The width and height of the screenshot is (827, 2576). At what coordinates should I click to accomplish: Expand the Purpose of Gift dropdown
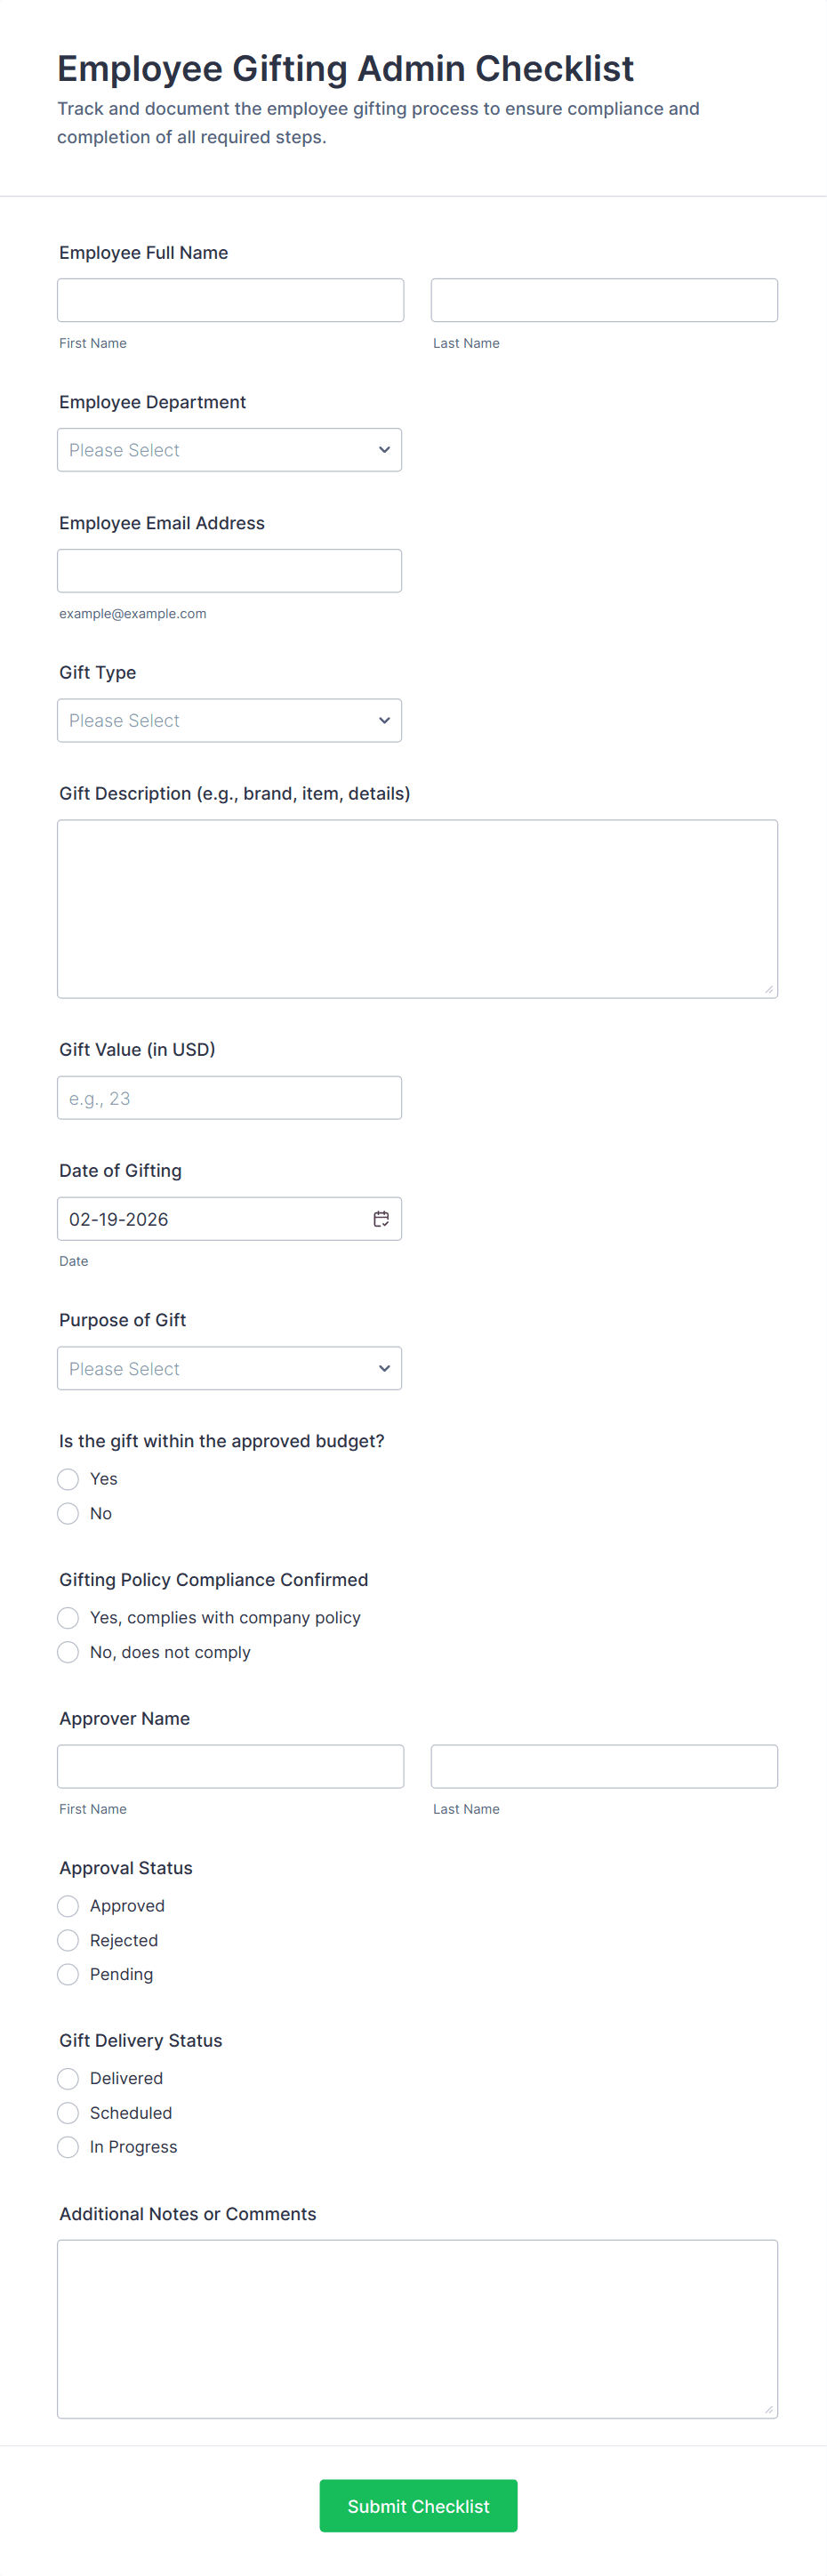click(x=229, y=1368)
